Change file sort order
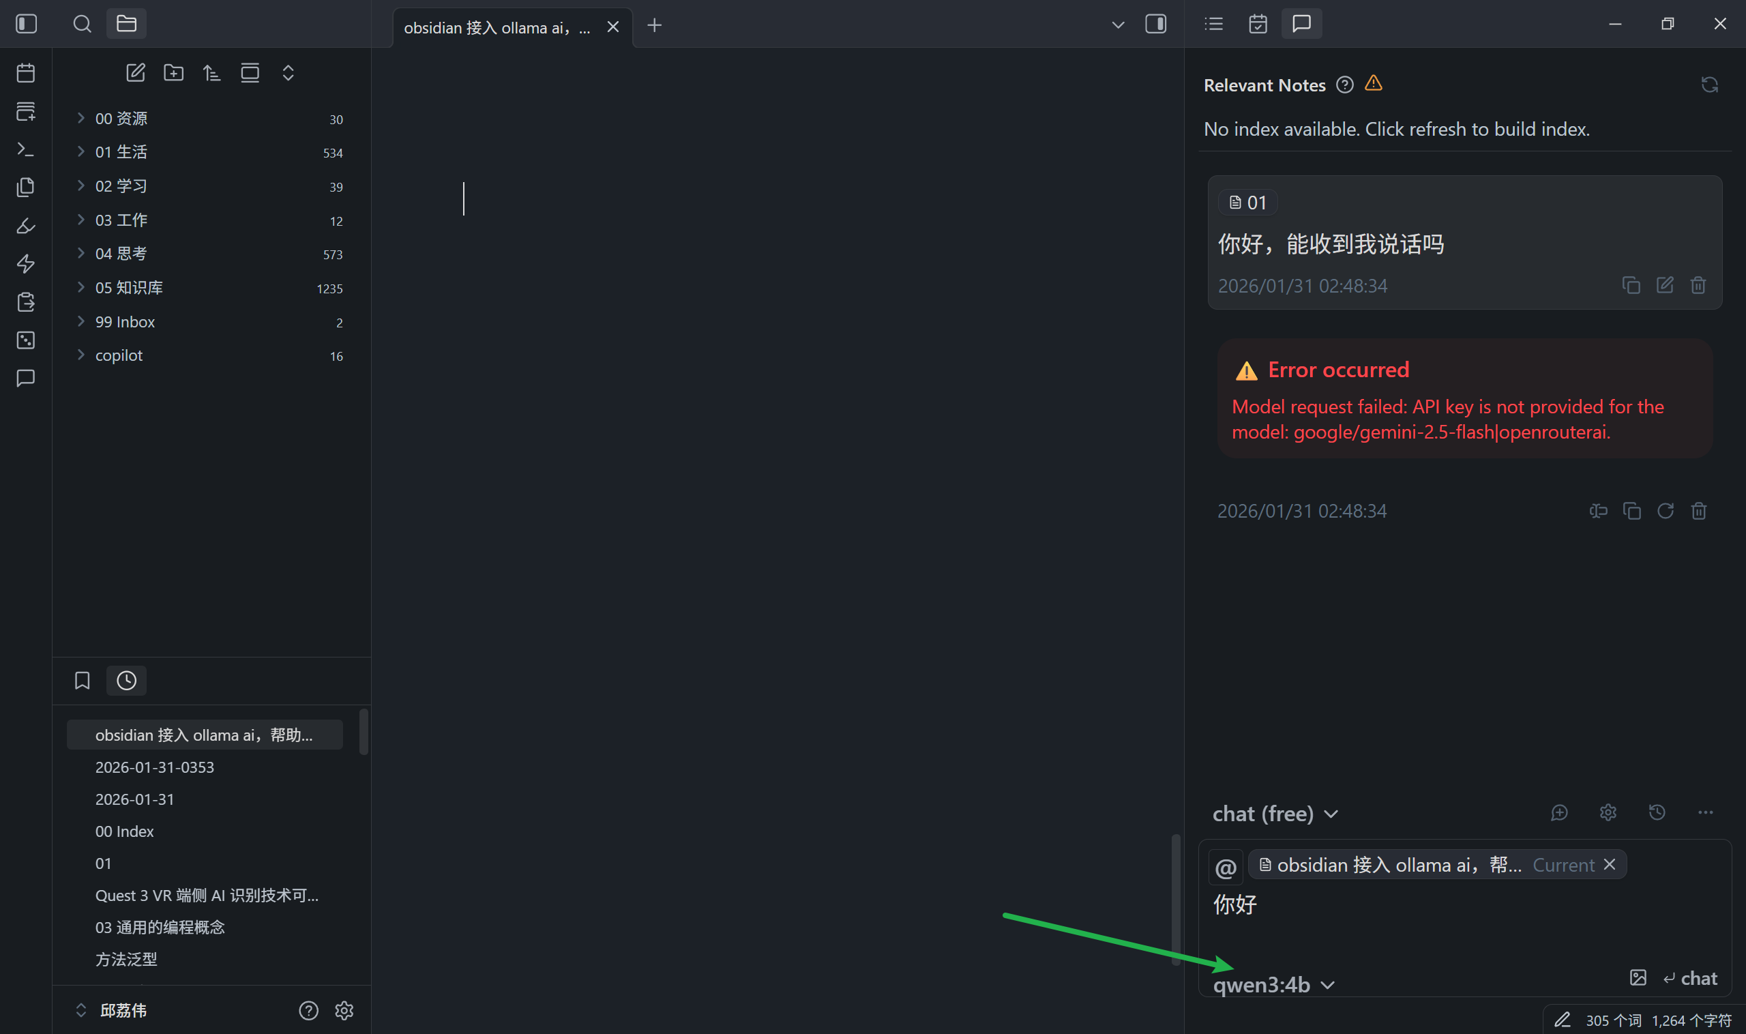 pos(212,72)
